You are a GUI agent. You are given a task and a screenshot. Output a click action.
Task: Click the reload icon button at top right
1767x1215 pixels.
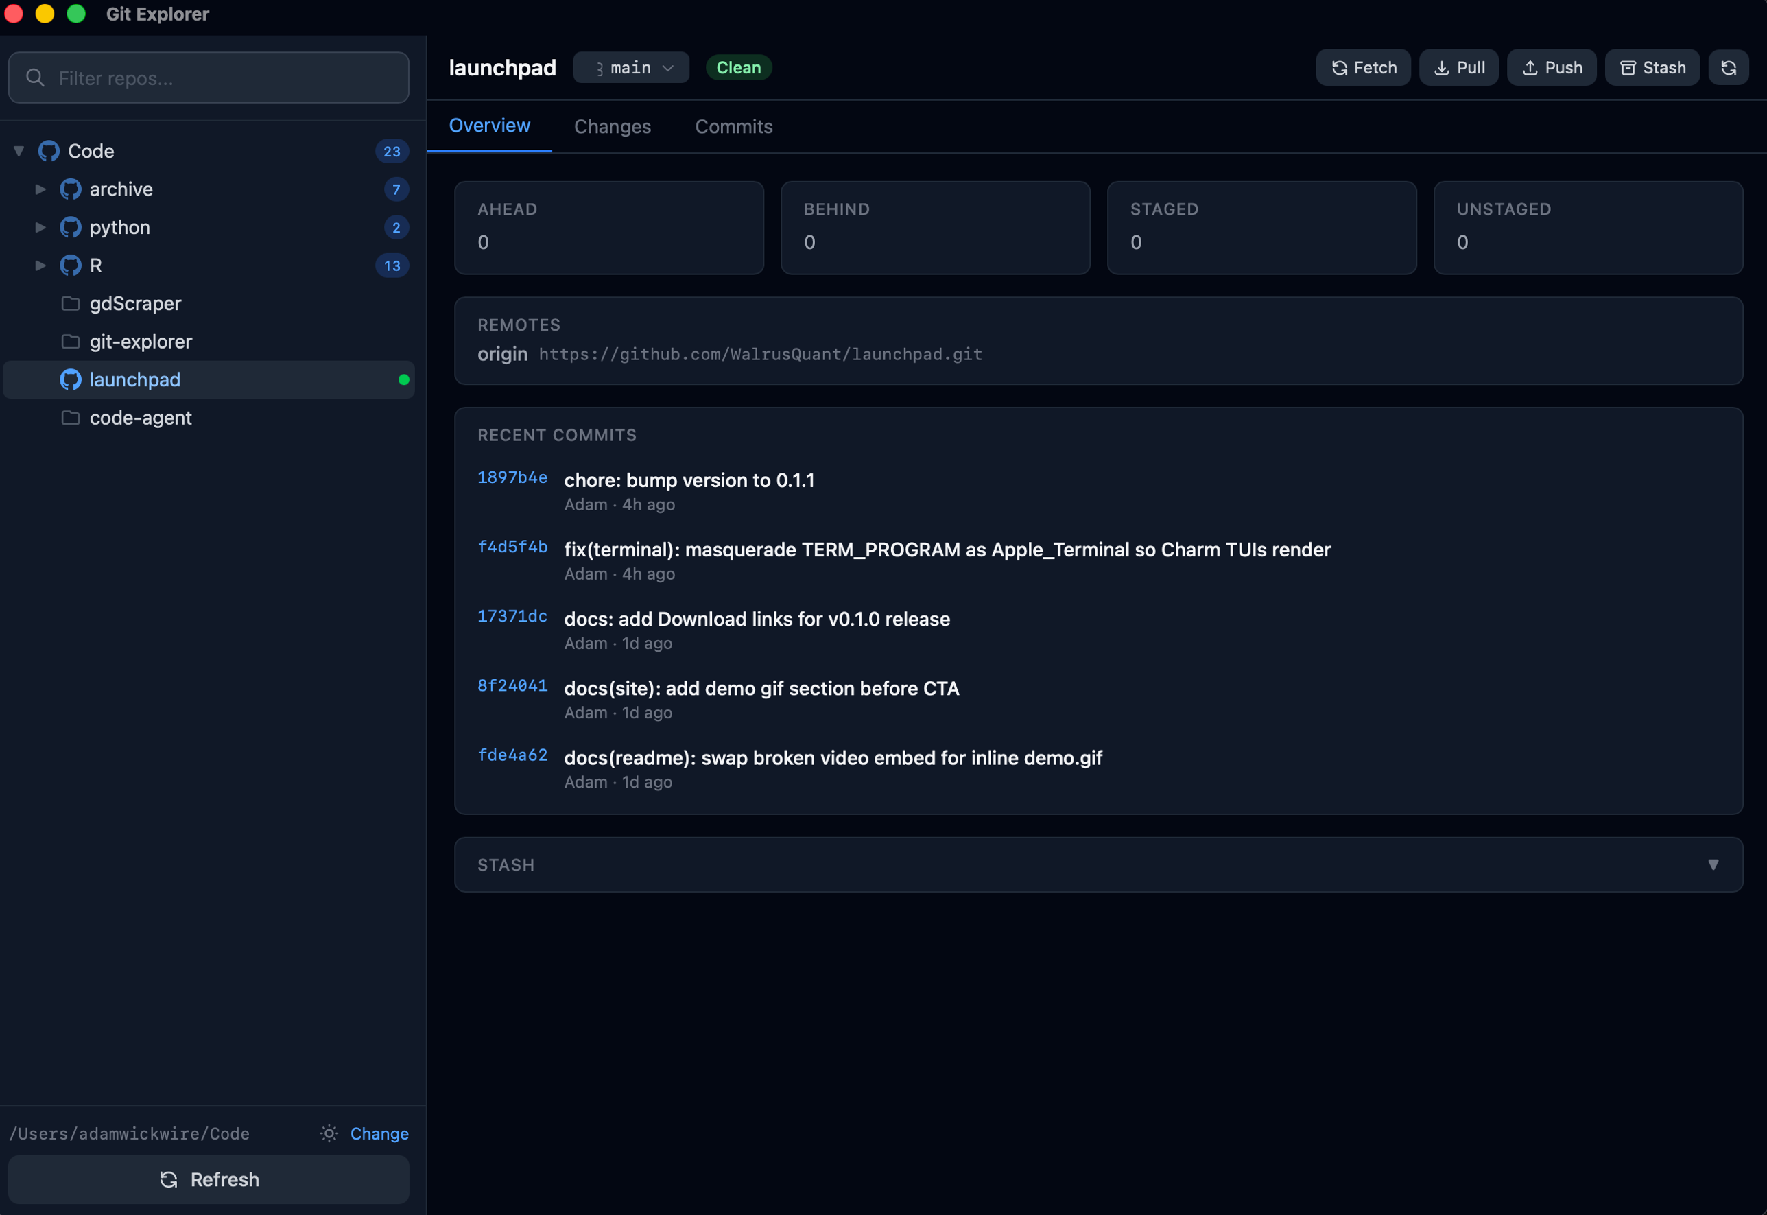tap(1728, 68)
